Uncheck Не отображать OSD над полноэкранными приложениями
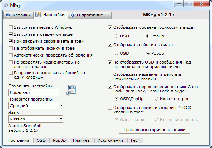Viewport: 212px width, 148px height. point(110,62)
